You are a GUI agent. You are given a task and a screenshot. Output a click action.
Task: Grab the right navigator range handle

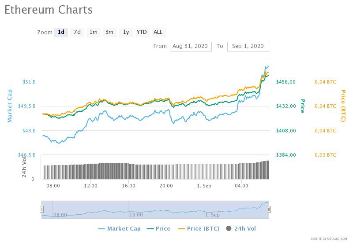(x=269, y=209)
